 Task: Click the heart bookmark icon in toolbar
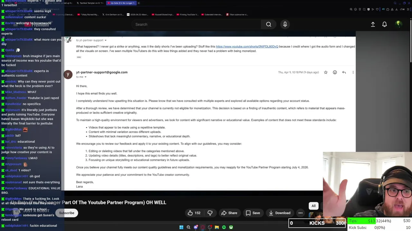pyautogui.click(x=377, y=9)
